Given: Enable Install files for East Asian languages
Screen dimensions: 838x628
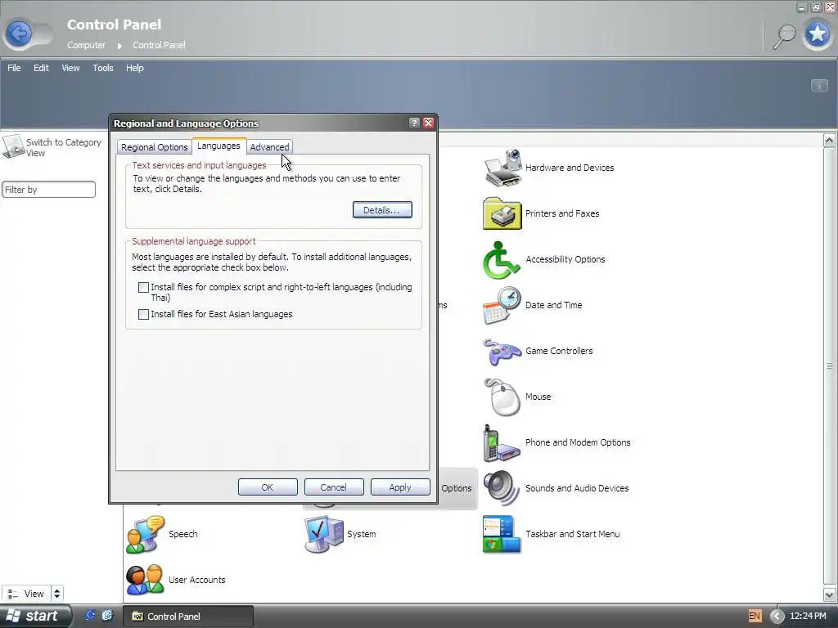Looking at the screenshot, I should [x=143, y=314].
